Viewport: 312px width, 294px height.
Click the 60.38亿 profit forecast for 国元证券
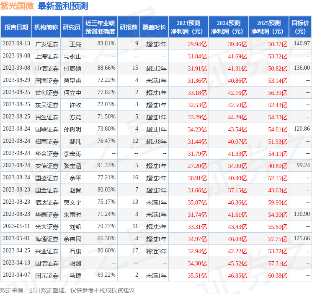pyautogui.click(x=278, y=276)
